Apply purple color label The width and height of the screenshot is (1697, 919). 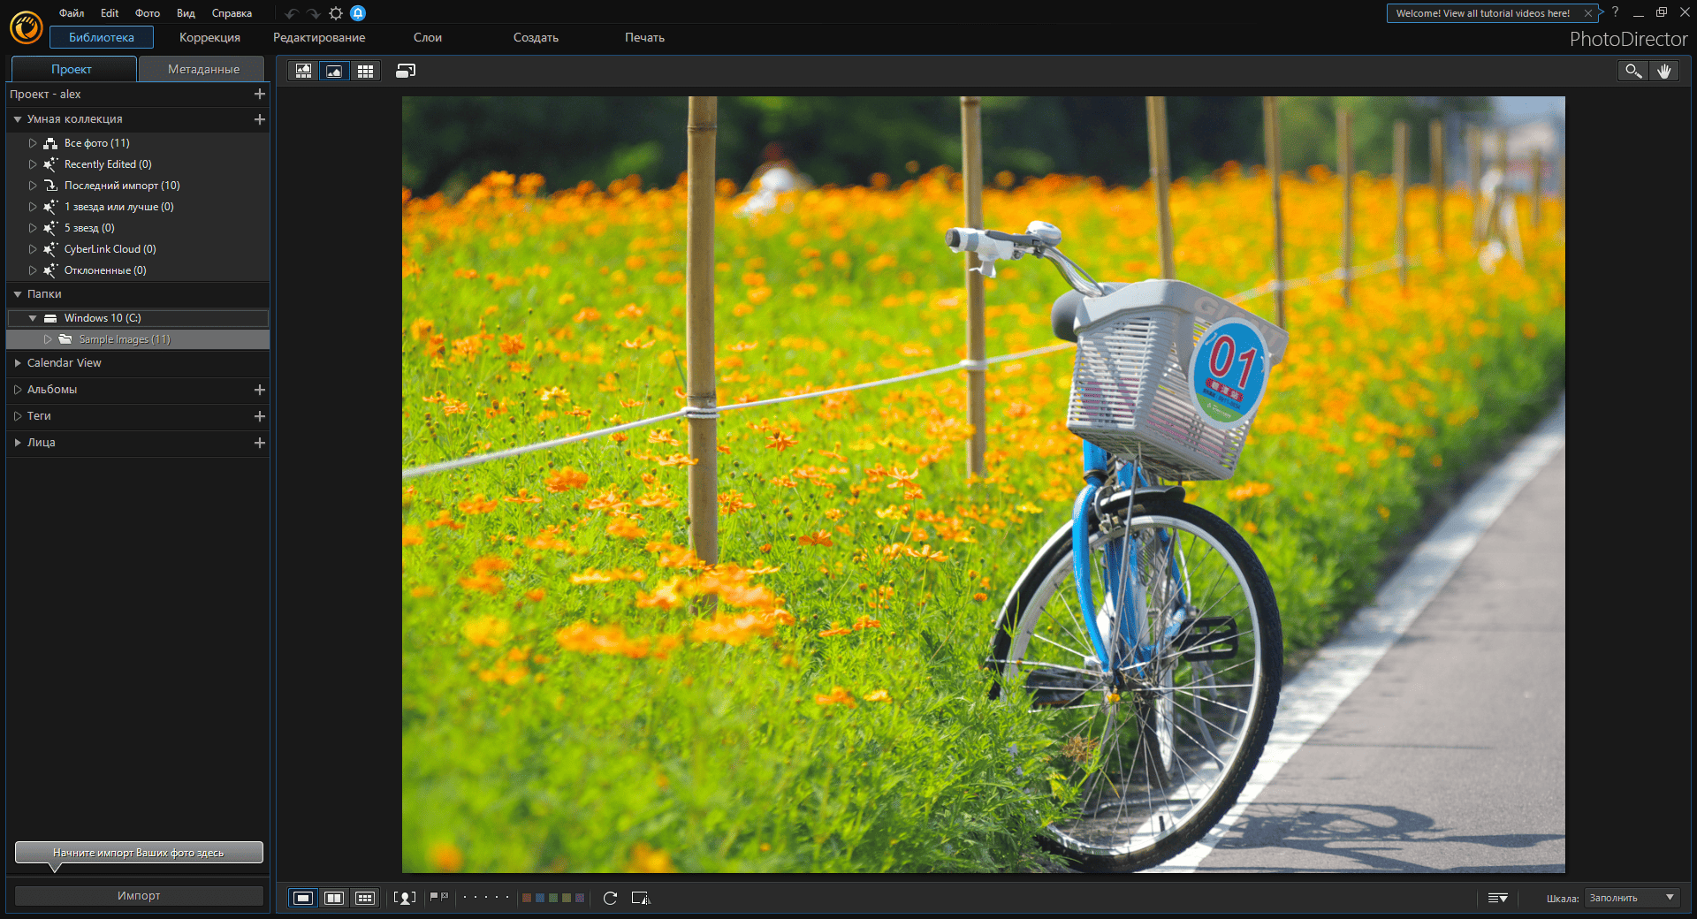coord(580,898)
